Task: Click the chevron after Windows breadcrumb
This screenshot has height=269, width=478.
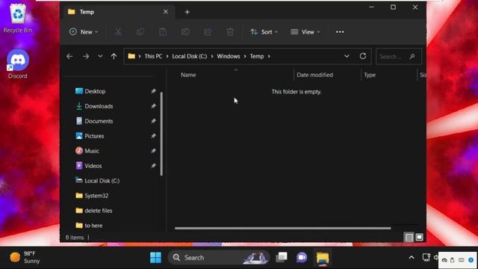Action: 245,57
